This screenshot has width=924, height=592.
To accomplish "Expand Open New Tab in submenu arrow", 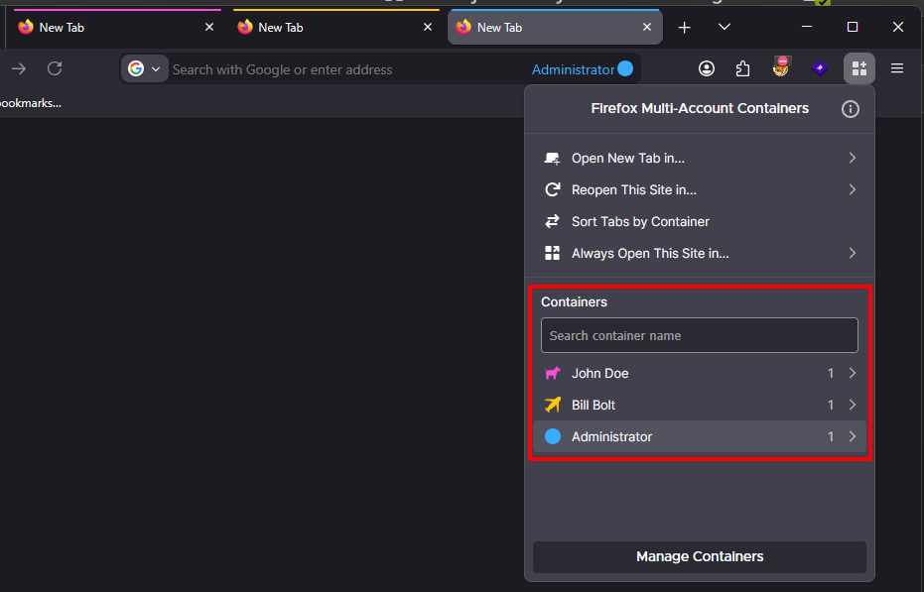I will [x=853, y=158].
